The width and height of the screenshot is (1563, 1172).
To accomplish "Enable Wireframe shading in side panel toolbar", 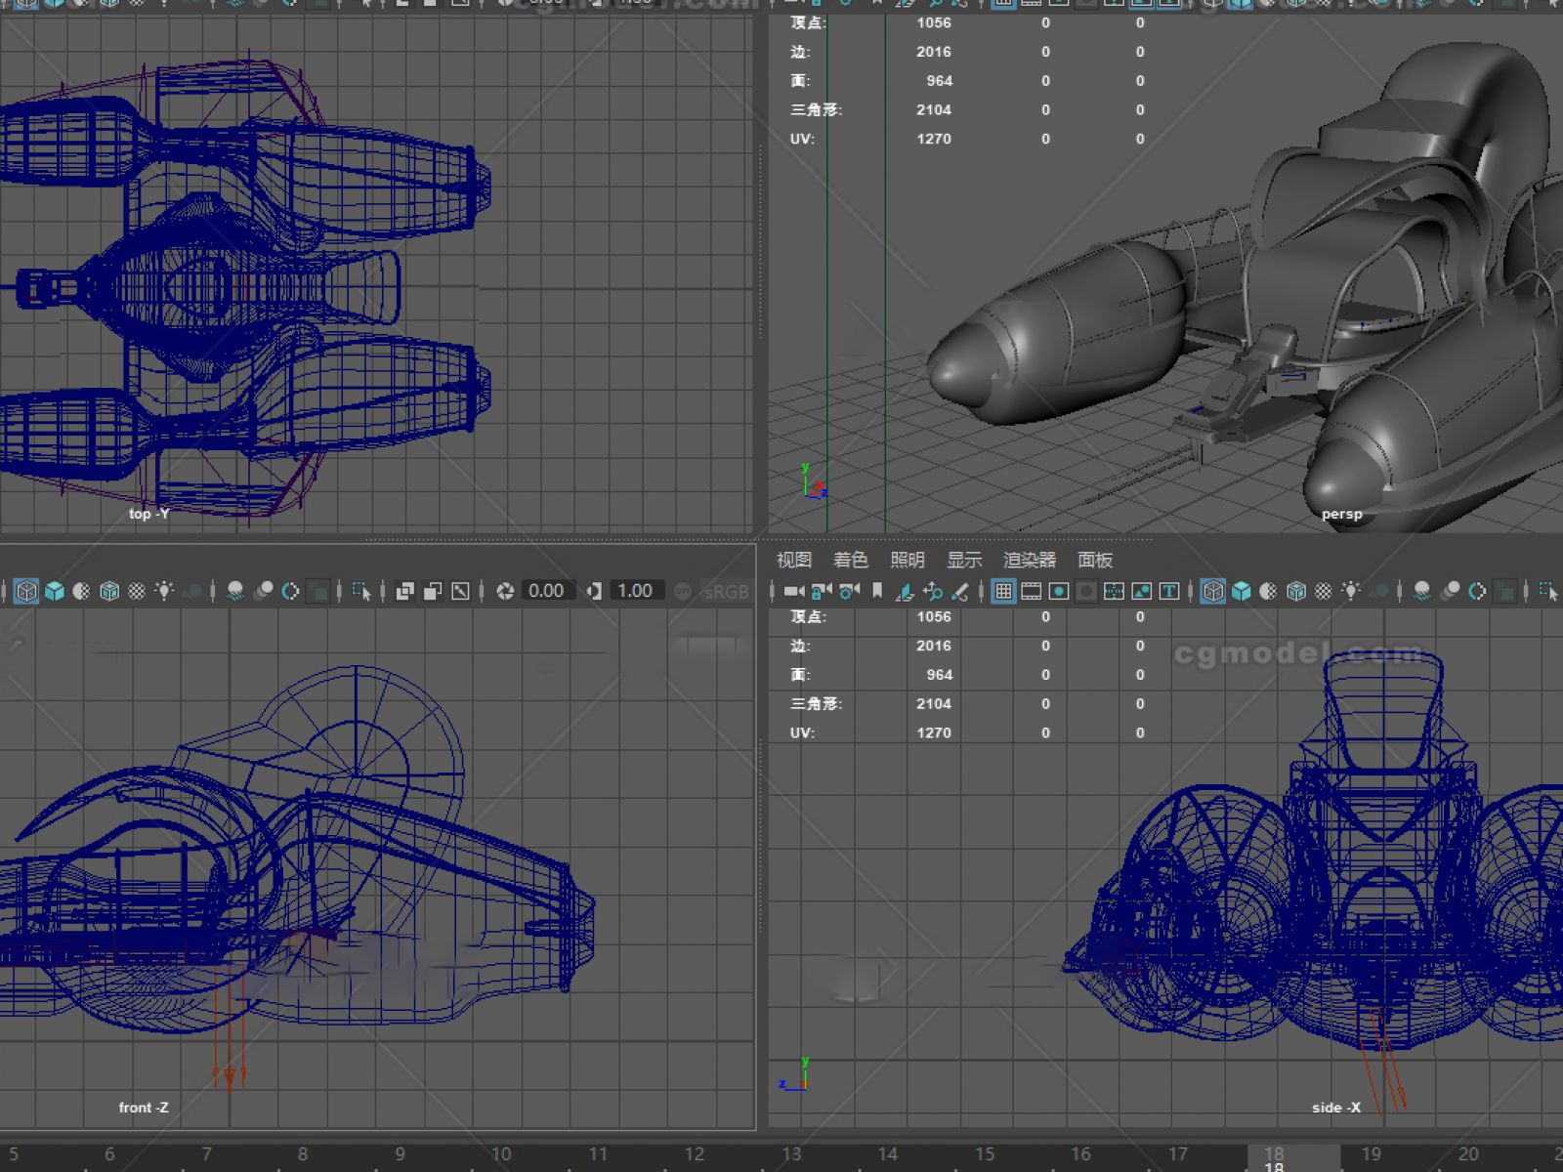I will tap(1213, 591).
